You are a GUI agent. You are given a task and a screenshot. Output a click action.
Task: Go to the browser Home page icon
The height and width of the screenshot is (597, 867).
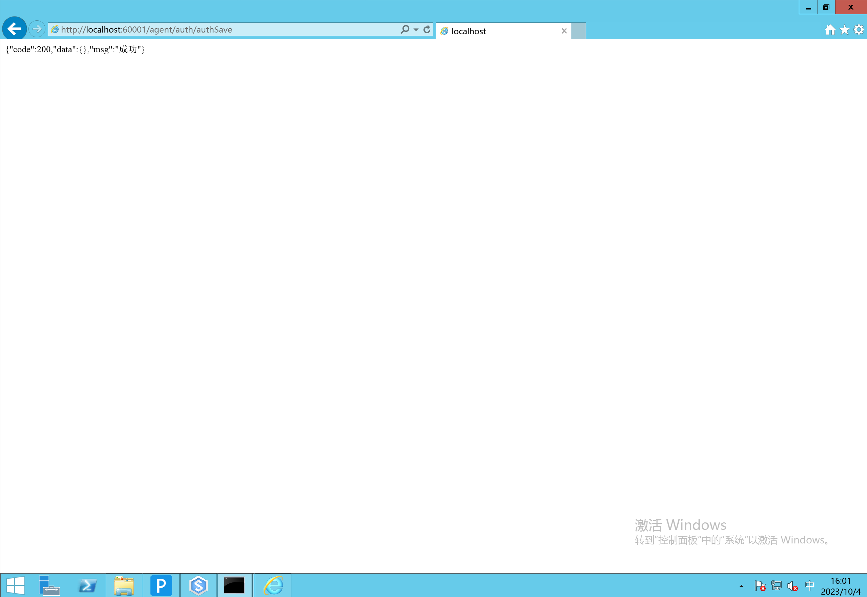[x=830, y=29]
